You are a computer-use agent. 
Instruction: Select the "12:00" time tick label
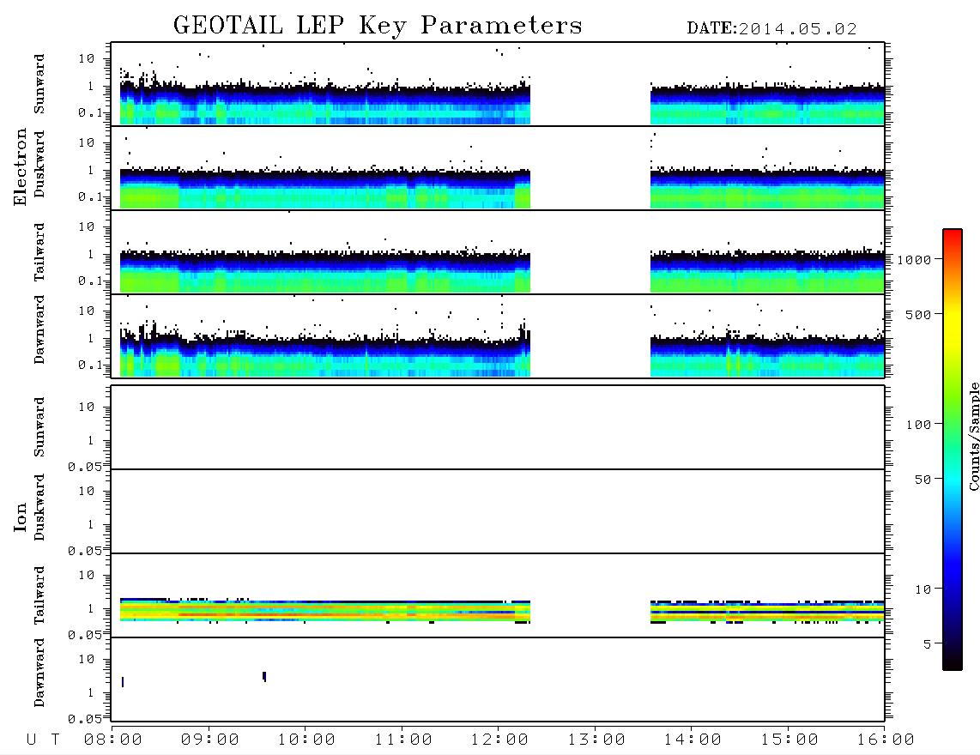coord(499,740)
